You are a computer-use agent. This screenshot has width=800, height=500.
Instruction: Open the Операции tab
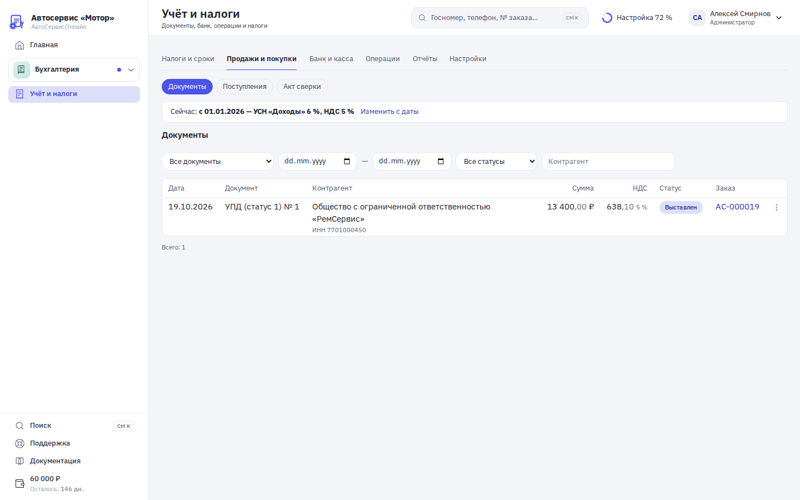click(x=383, y=59)
